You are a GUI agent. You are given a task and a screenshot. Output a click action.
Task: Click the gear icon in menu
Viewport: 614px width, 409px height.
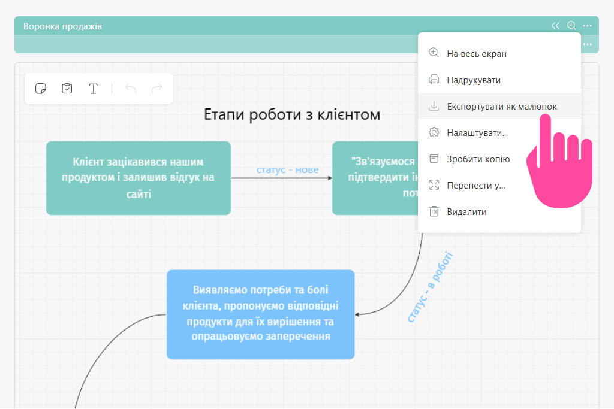tap(434, 132)
